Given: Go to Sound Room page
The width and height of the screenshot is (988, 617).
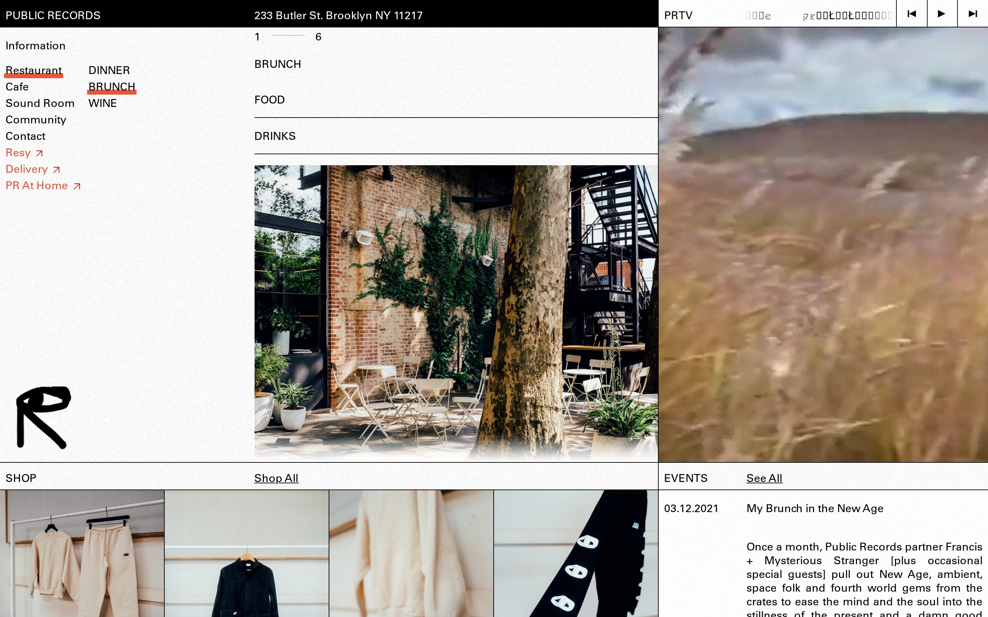Looking at the screenshot, I should (40, 103).
